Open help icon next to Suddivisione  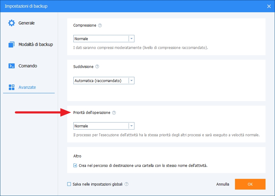pyautogui.click(x=97, y=67)
